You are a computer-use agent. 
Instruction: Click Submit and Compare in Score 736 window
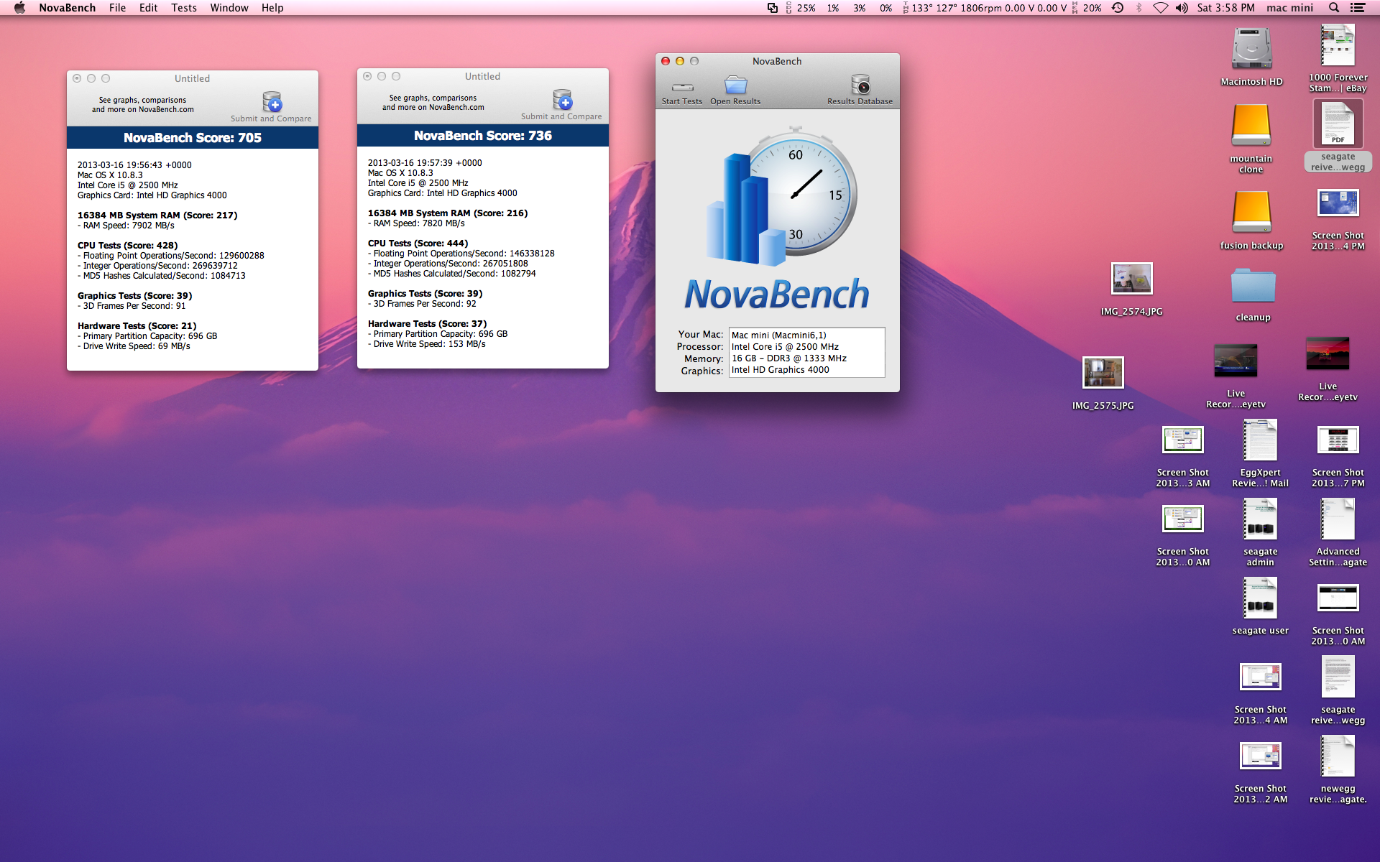562,105
